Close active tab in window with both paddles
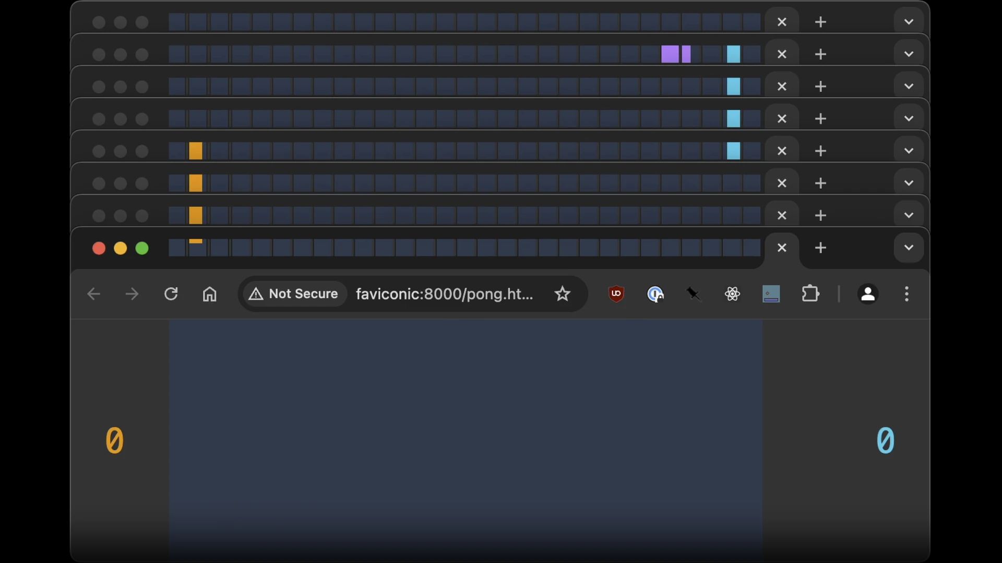 (x=782, y=151)
